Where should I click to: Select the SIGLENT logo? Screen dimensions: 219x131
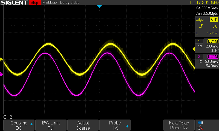(14, 2)
